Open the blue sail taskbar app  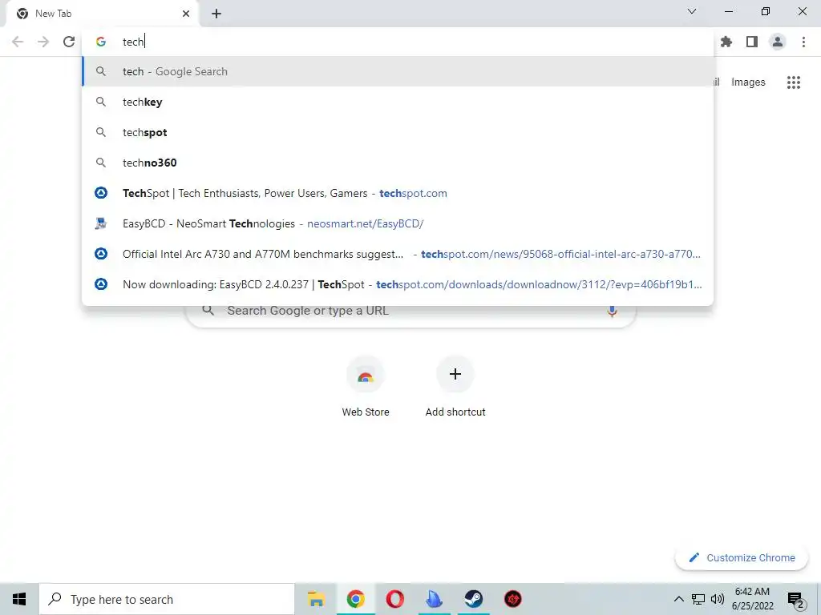pyautogui.click(x=434, y=599)
